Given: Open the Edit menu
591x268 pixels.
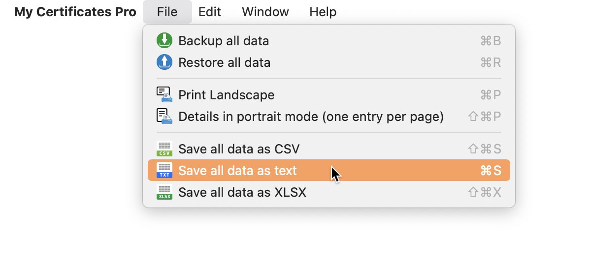Looking at the screenshot, I should 210,12.
